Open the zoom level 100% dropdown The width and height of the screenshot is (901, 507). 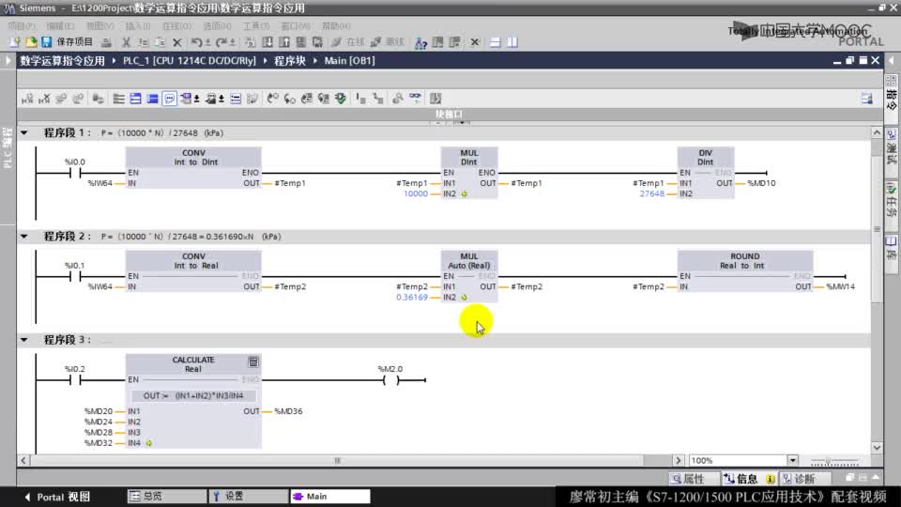[792, 460]
